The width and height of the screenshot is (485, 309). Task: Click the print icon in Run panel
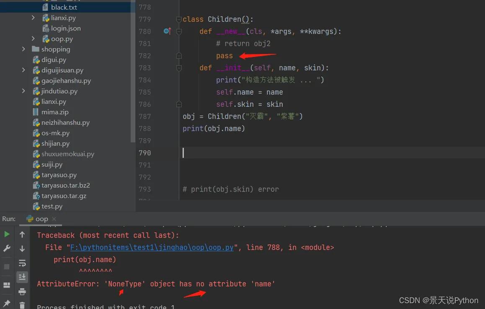tap(22, 291)
